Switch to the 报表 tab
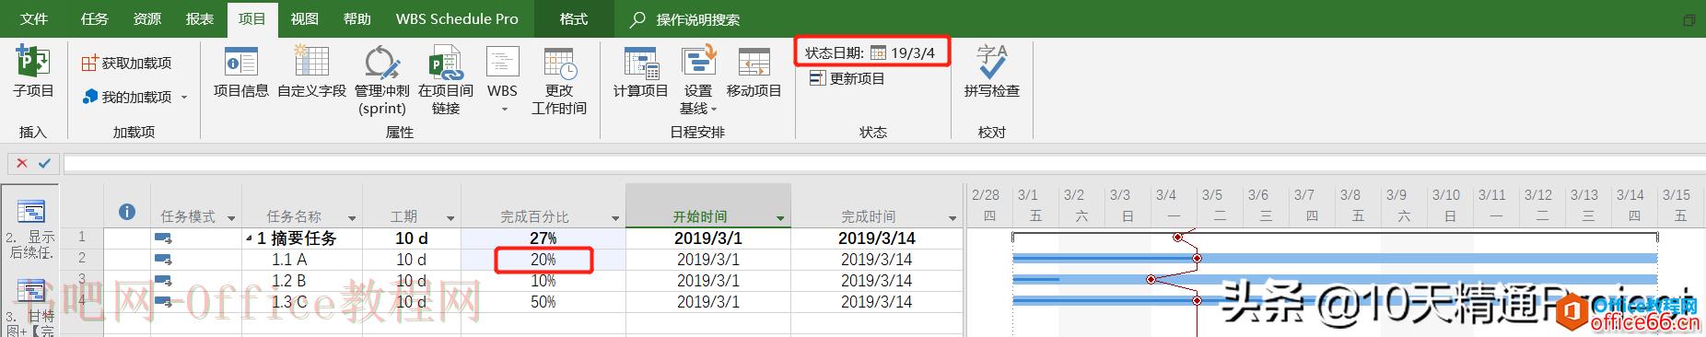The height and width of the screenshot is (337, 1706). (200, 18)
